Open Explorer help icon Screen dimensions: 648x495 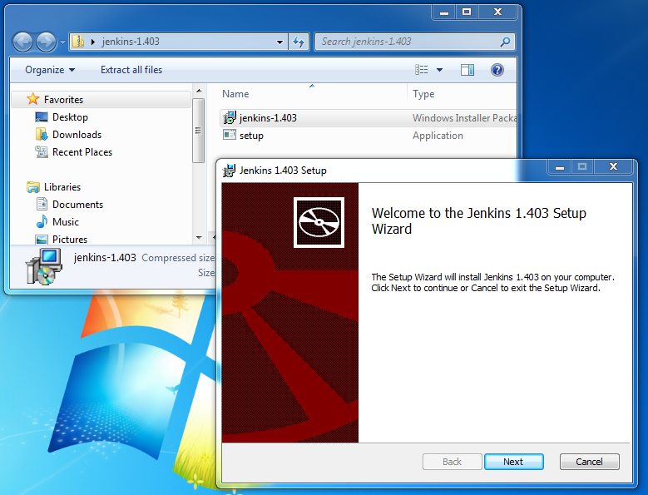497,70
